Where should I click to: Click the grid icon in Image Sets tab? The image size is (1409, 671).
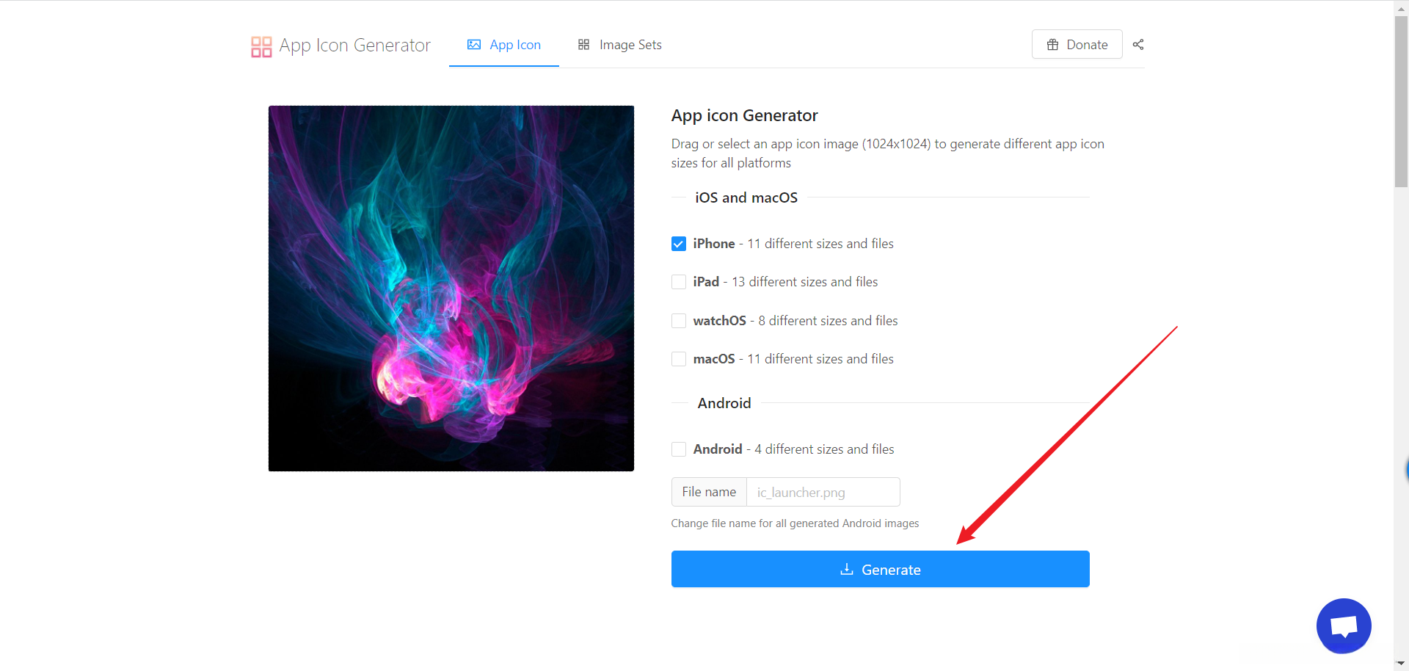584,45
